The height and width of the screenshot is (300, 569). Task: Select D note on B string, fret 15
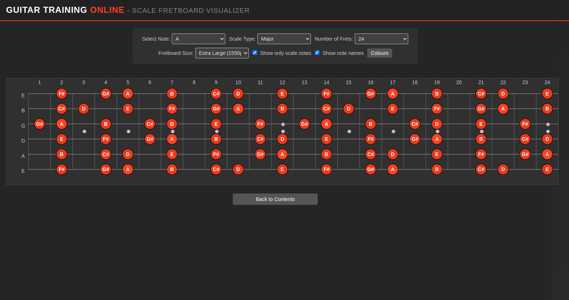pos(349,109)
